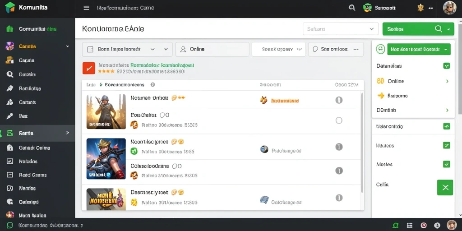
Task: Open the Bonn Inajoe loaredt dropdown
Action: point(127,49)
